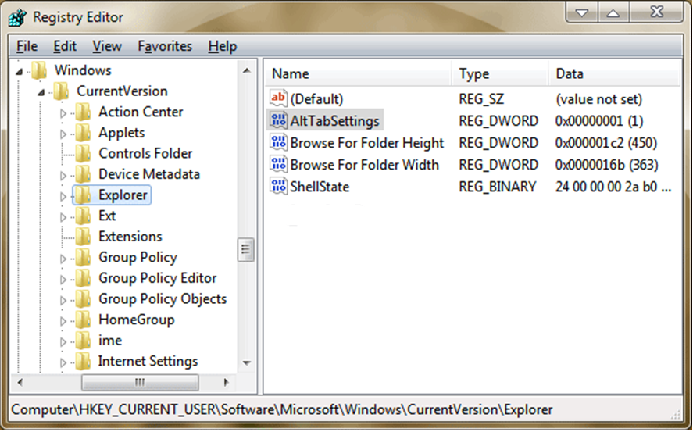Click the Browse For Folder Height value icon
693x432 pixels.
pos(278,142)
